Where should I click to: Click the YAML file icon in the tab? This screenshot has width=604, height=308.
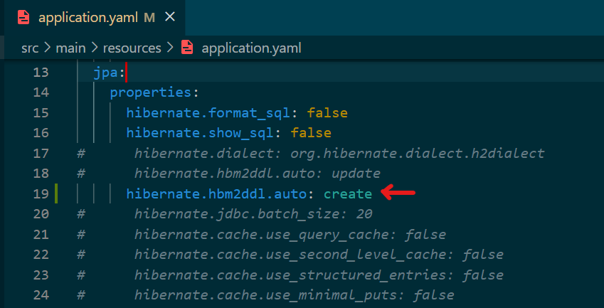(x=25, y=17)
